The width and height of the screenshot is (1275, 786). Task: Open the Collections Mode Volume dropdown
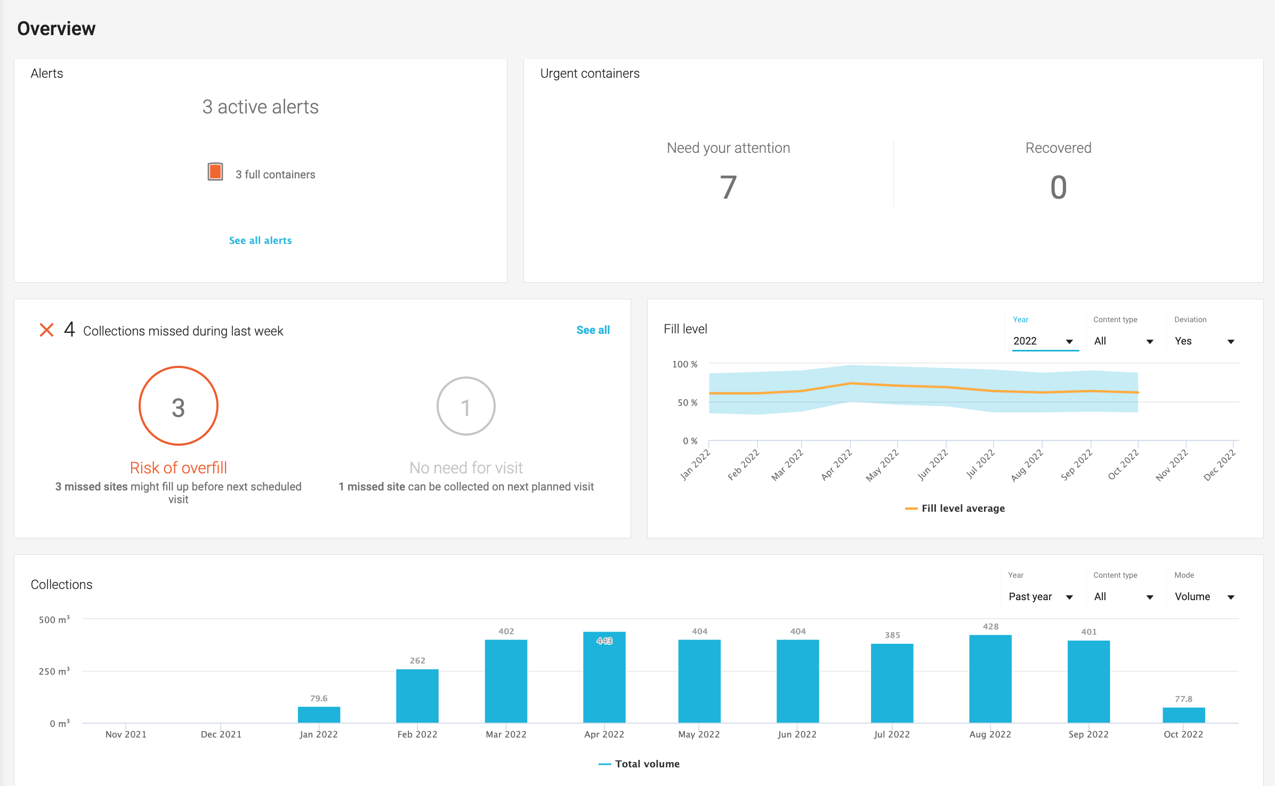coord(1204,597)
